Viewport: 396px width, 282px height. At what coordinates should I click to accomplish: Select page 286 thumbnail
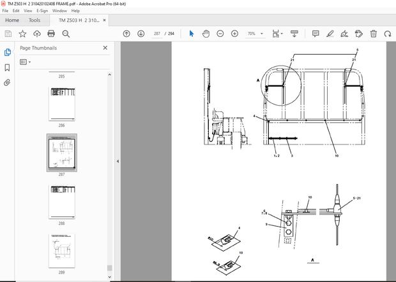coord(61,104)
